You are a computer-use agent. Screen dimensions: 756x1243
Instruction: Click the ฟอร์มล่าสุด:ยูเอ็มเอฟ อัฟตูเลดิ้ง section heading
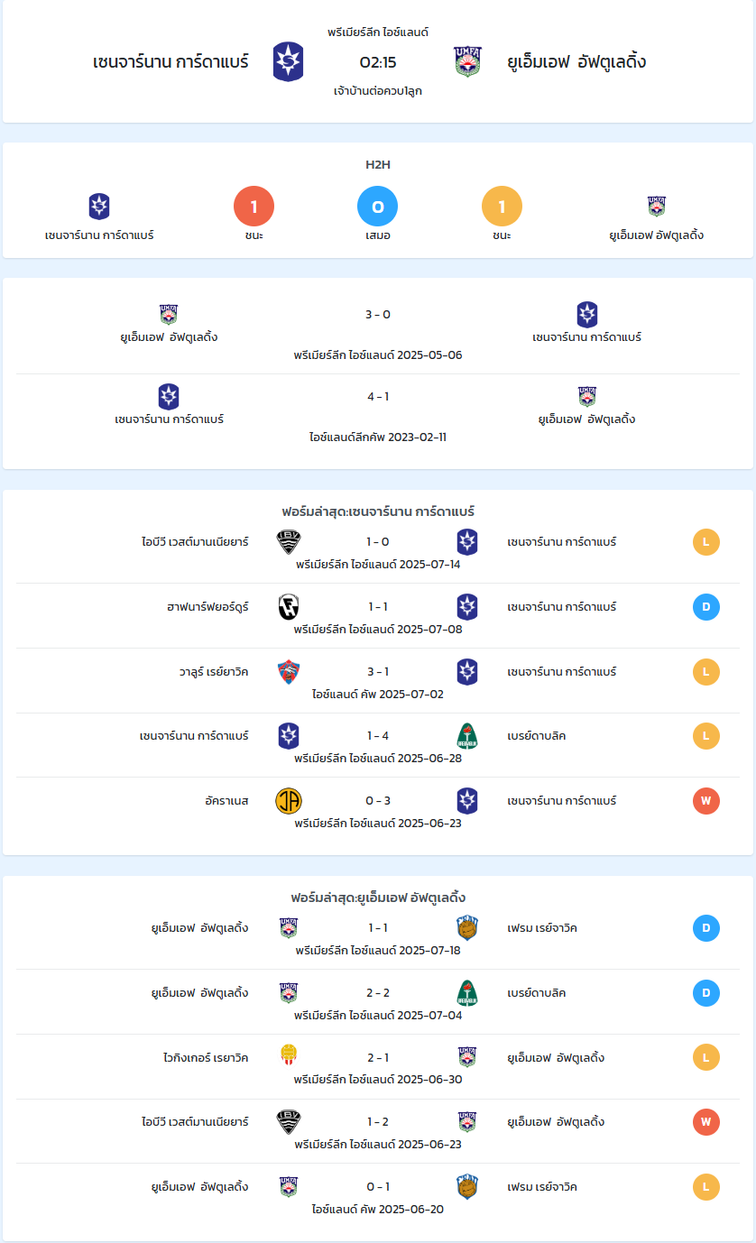click(x=378, y=898)
